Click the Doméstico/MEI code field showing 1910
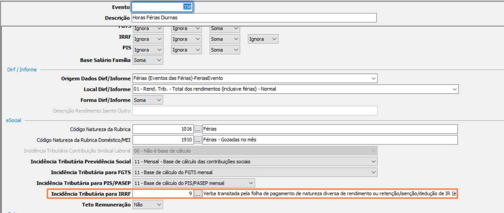Viewport: 504px width, 213px height. (163, 140)
